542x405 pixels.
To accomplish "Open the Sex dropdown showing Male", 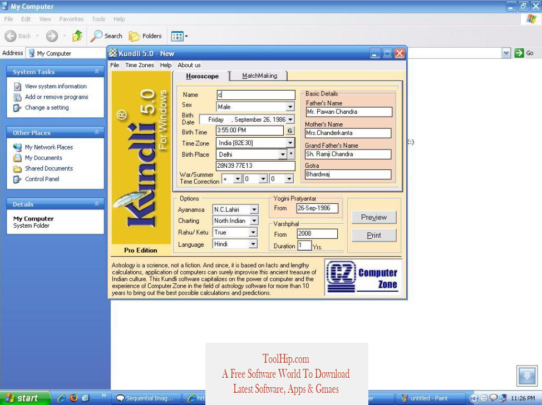I will click(x=290, y=107).
